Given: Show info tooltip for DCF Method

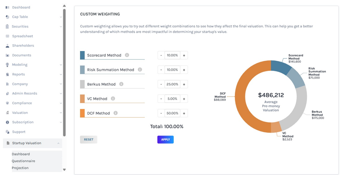Looking at the screenshot, I should coord(116,113).
